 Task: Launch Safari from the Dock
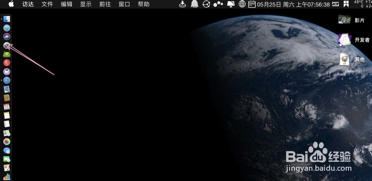coord(7,80)
